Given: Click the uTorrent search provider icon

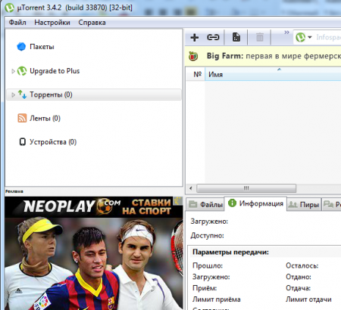Looking at the screenshot, I should pos(300,37).
